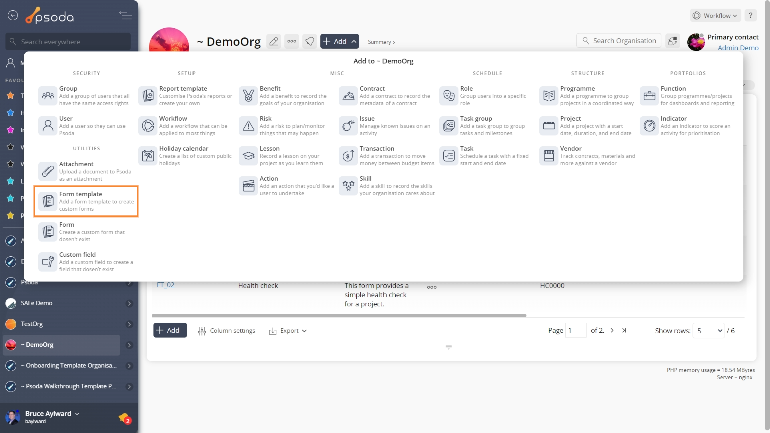Open the three-dots more options button by DemoOrg
The height and width of the screenshot is (433, 770).
point(292,41)
